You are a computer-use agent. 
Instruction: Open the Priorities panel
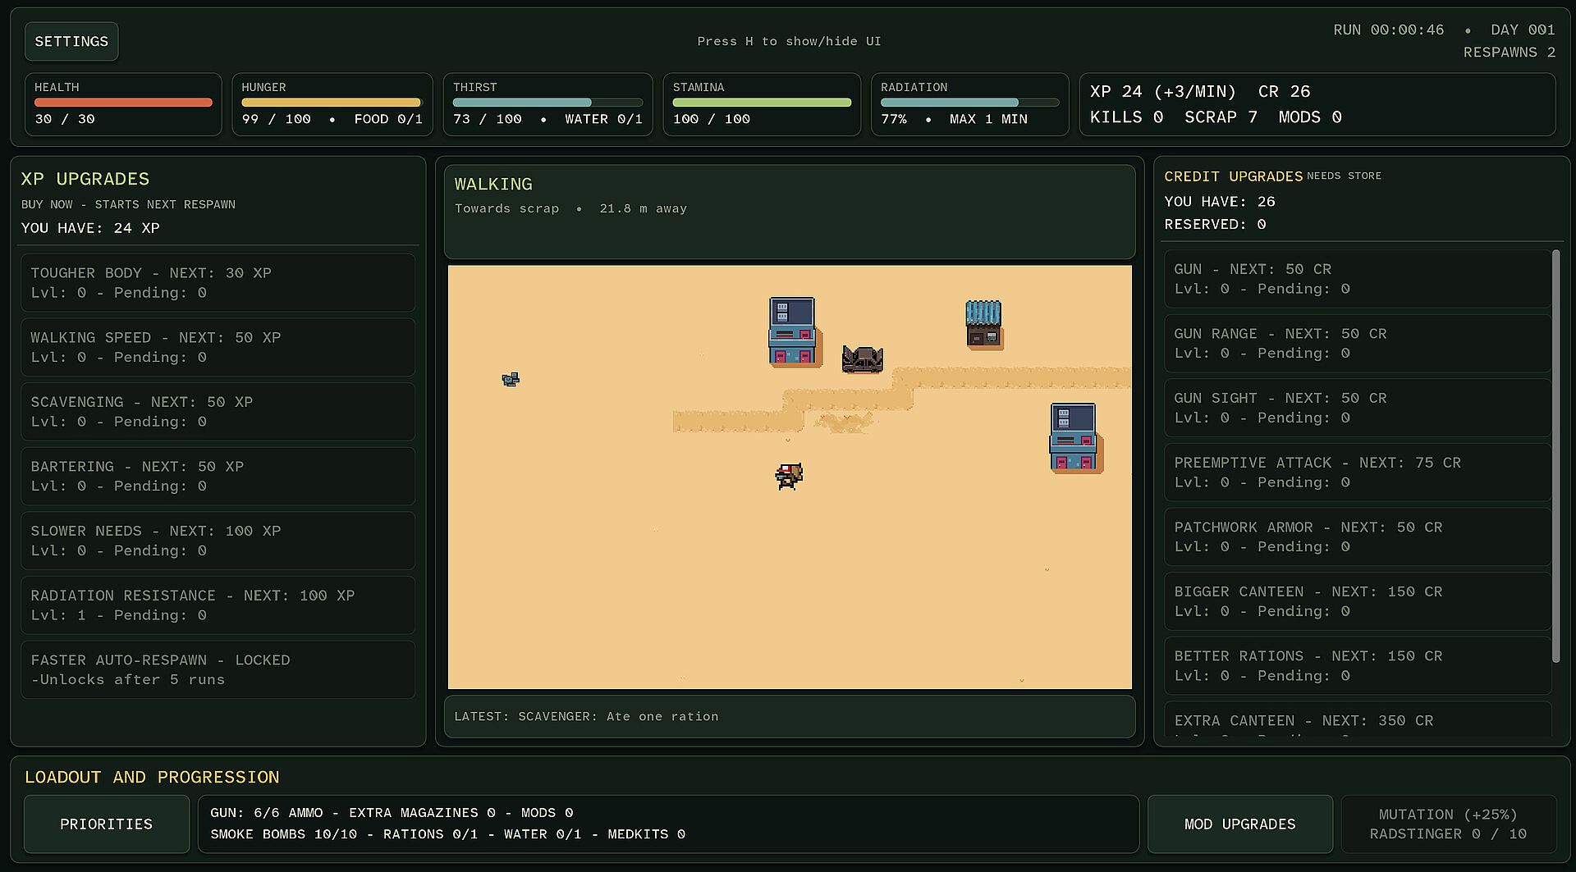pos(107,824)
